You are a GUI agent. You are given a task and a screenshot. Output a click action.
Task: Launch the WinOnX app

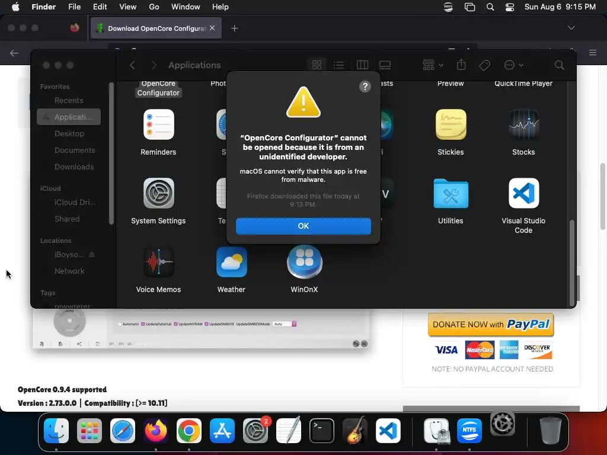pyautogui.click(x=304, y=262)
